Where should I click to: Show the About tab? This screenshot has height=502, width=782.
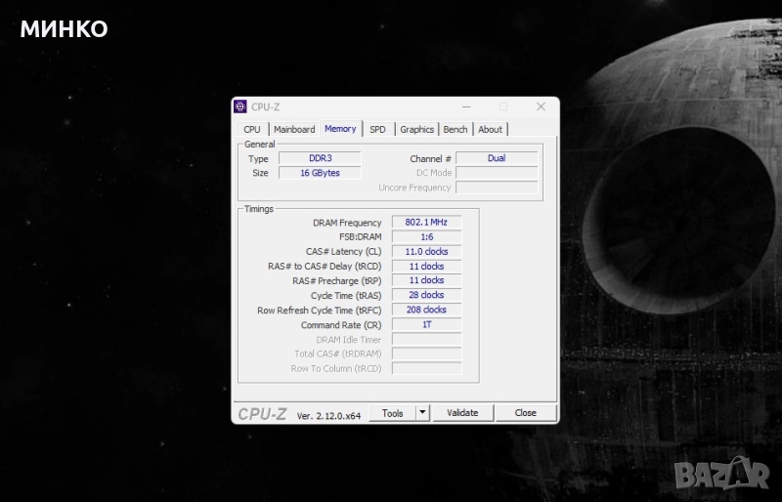click(x=491, y=129)
